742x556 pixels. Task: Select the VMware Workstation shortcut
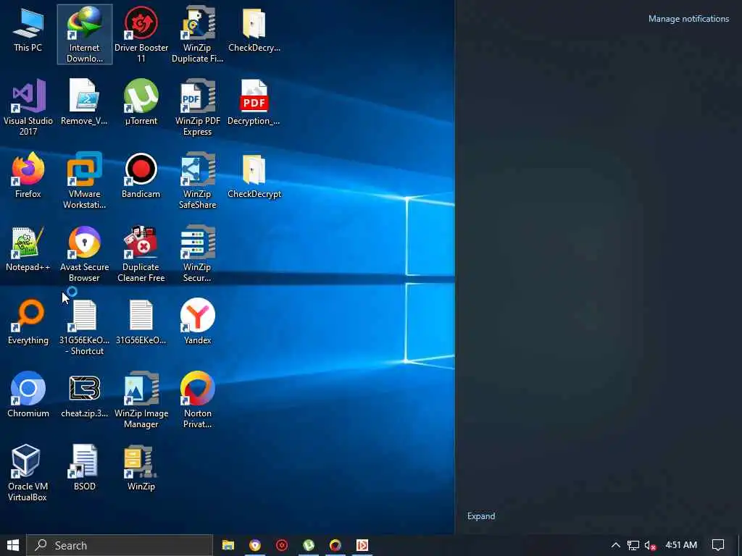point(84,180)
